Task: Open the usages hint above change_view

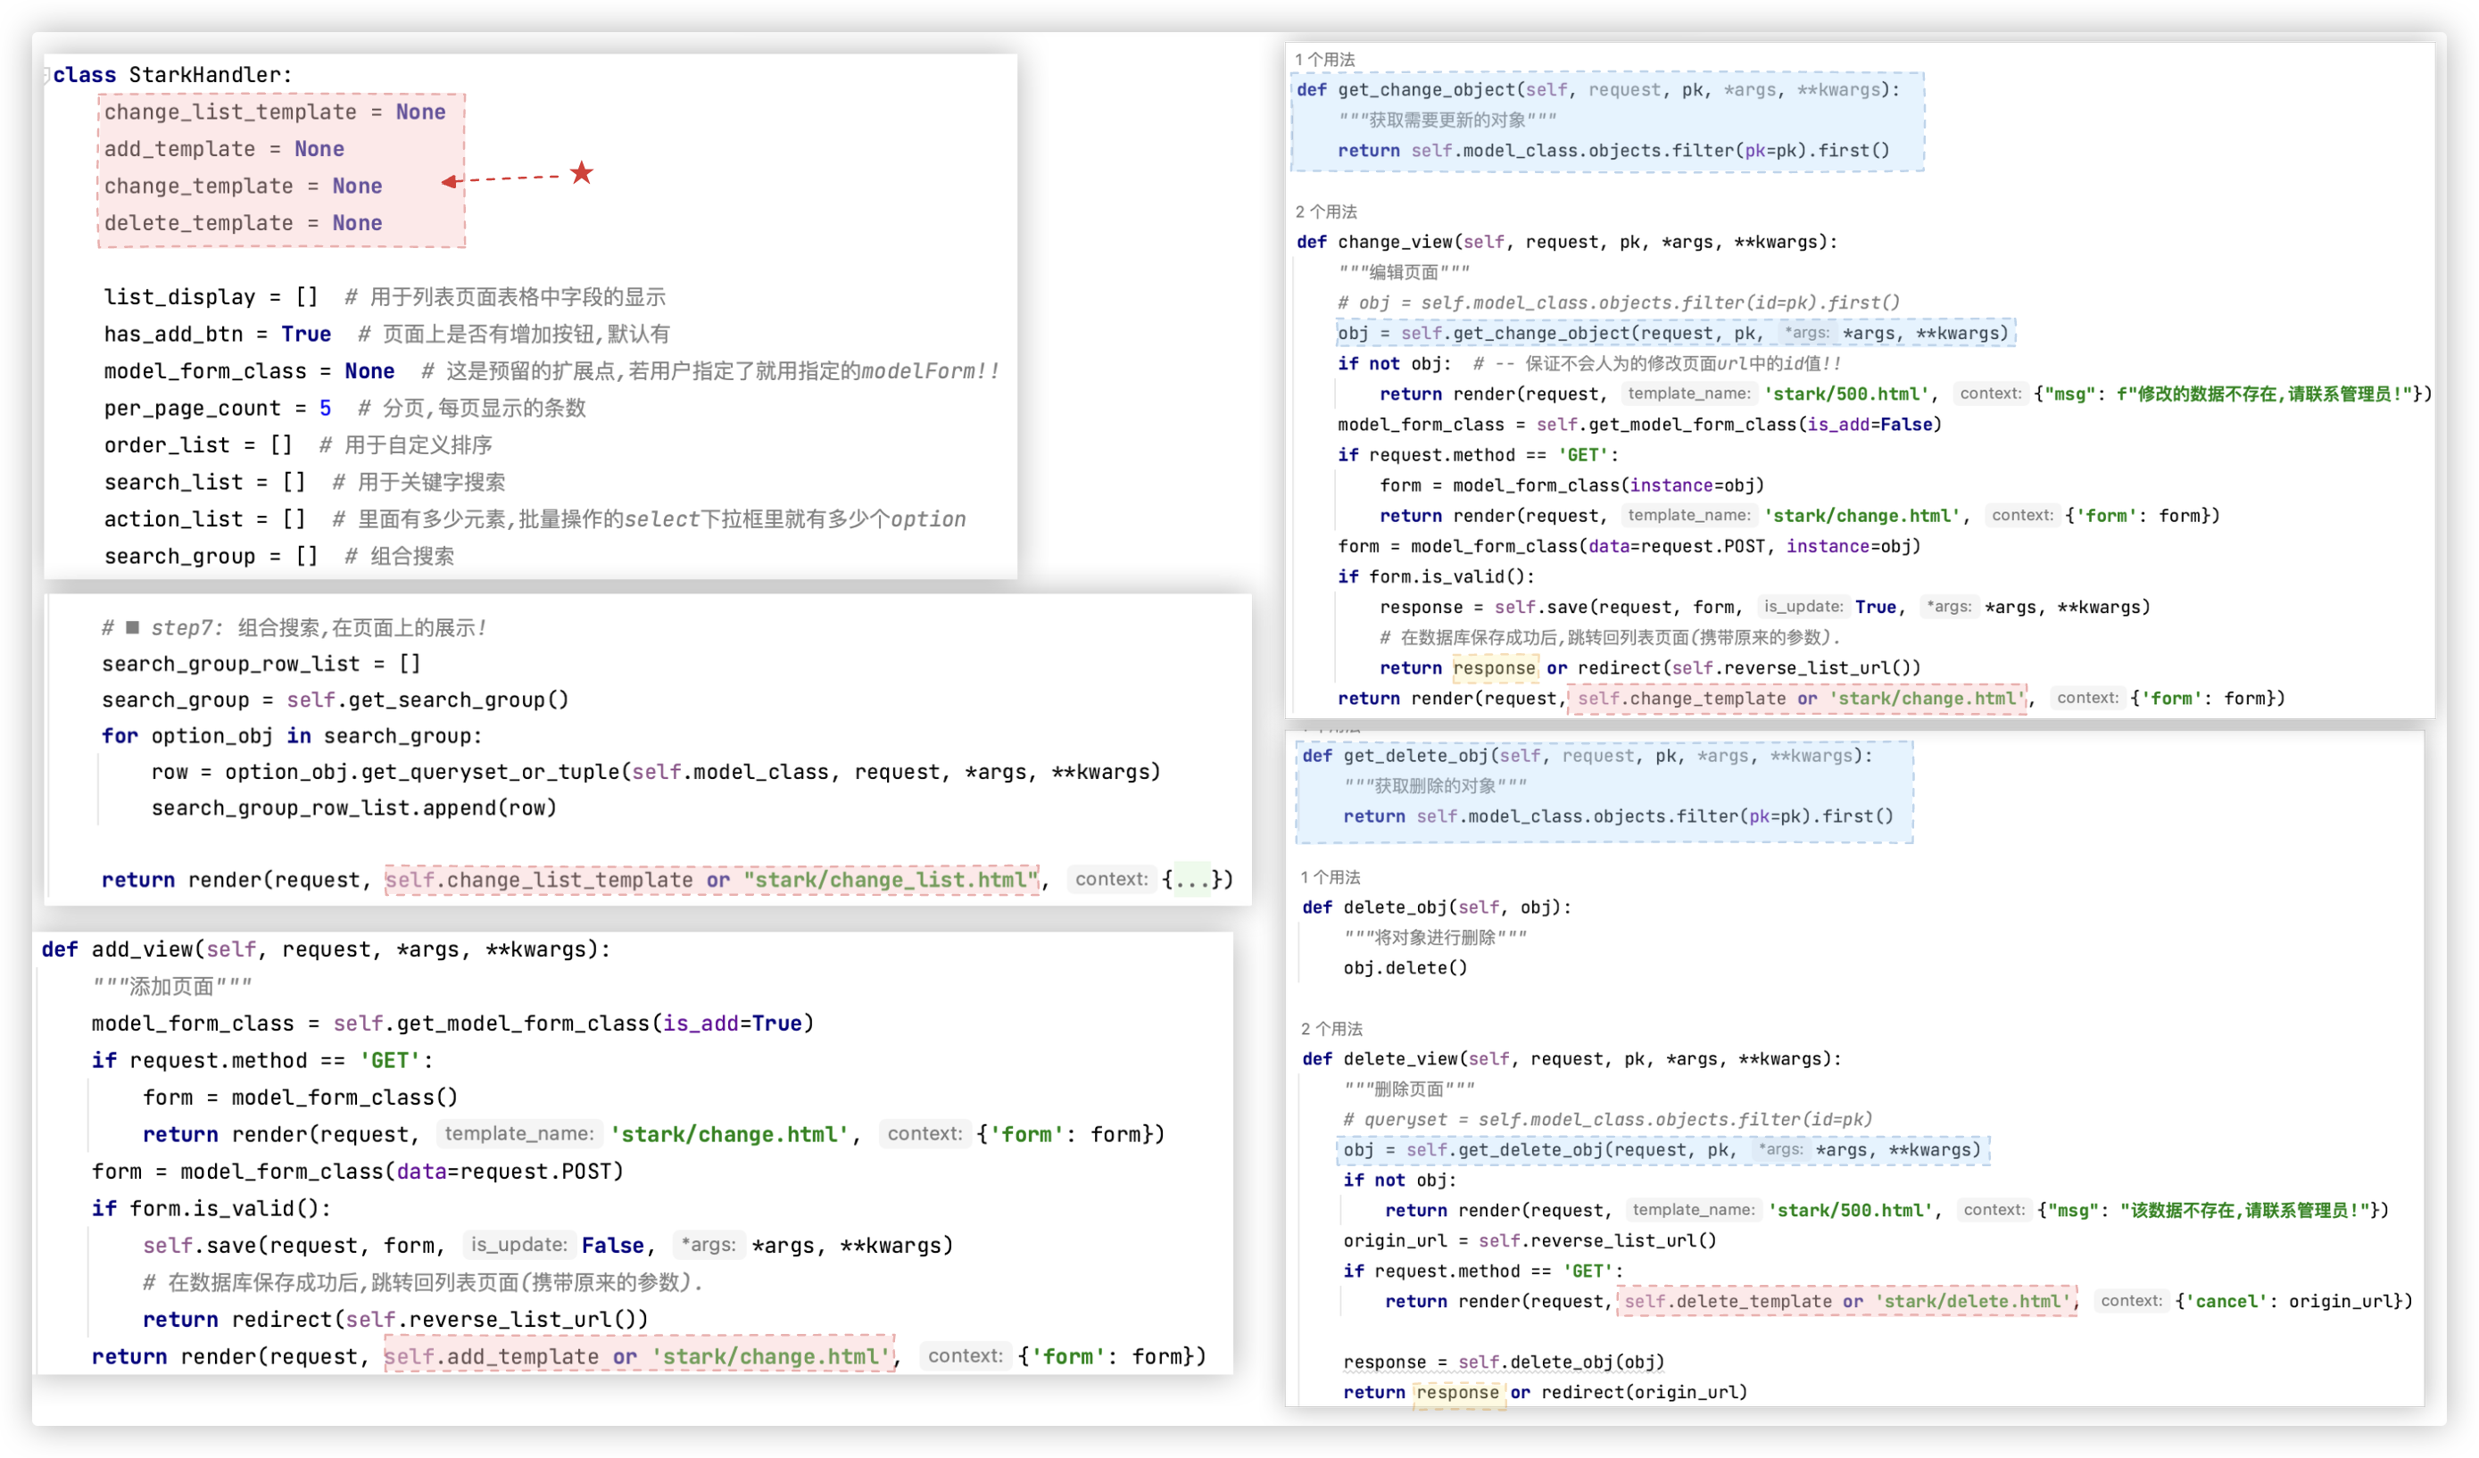Action: click(x=1325, y=211)
